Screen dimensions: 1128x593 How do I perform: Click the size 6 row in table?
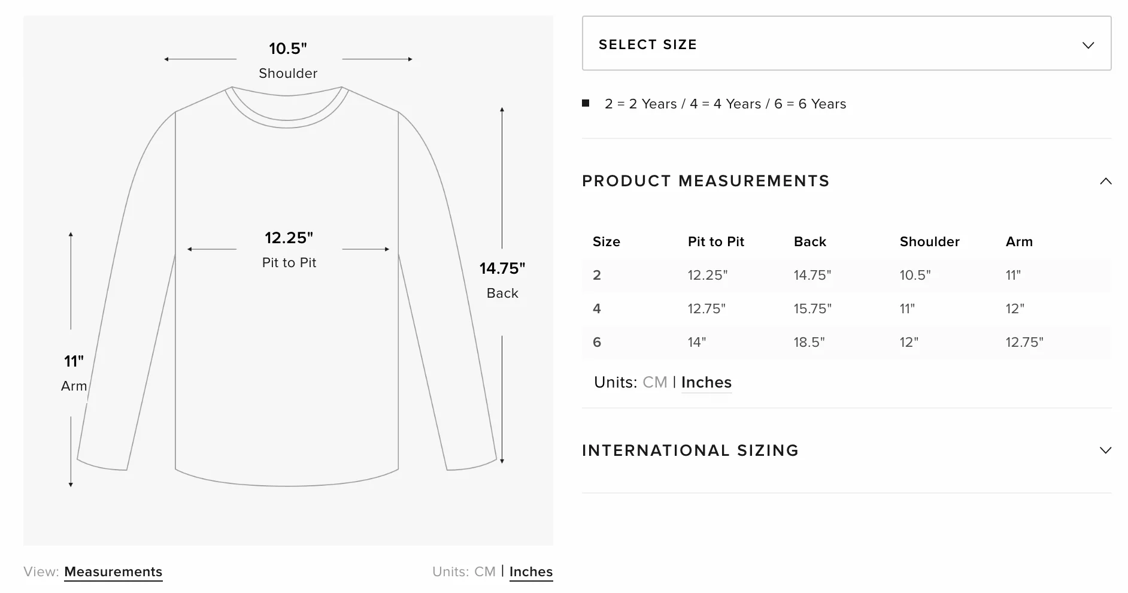pos(847,343)
